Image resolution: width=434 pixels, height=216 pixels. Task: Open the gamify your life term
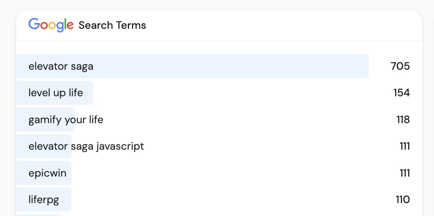pos(66,120)
